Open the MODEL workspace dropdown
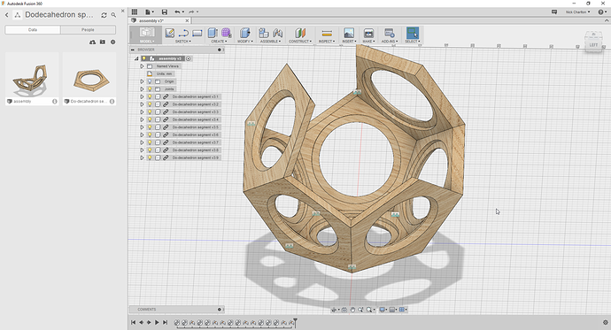The height and width of the screenshot is (330, 611). 146,42
